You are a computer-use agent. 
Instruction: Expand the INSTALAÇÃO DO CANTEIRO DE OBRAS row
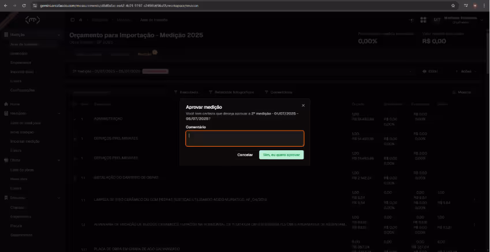(74, 178)
